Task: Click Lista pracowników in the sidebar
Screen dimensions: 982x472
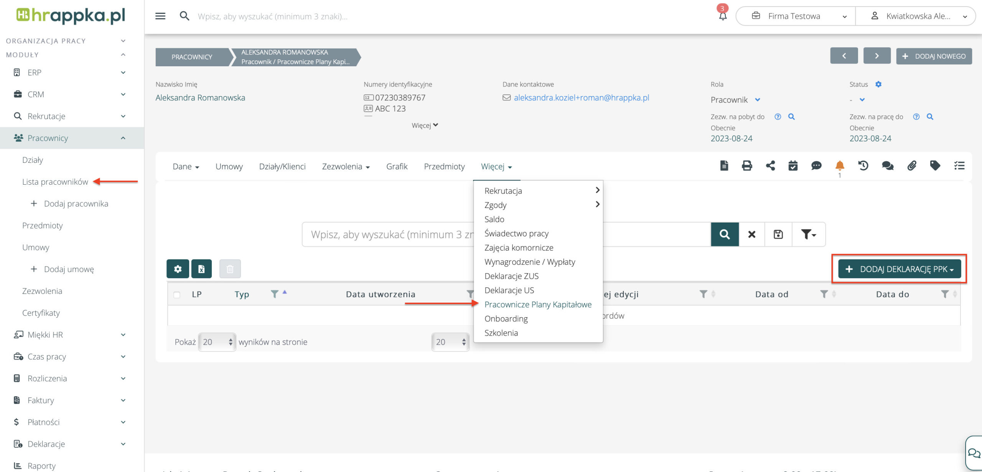Action: click(55, 182)
